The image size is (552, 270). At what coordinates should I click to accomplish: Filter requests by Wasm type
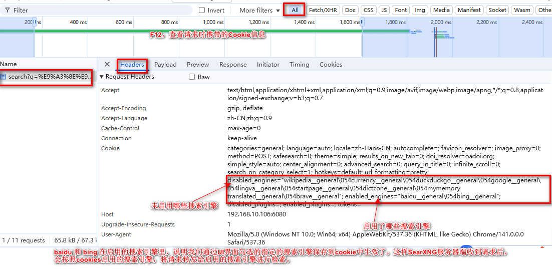522,10
